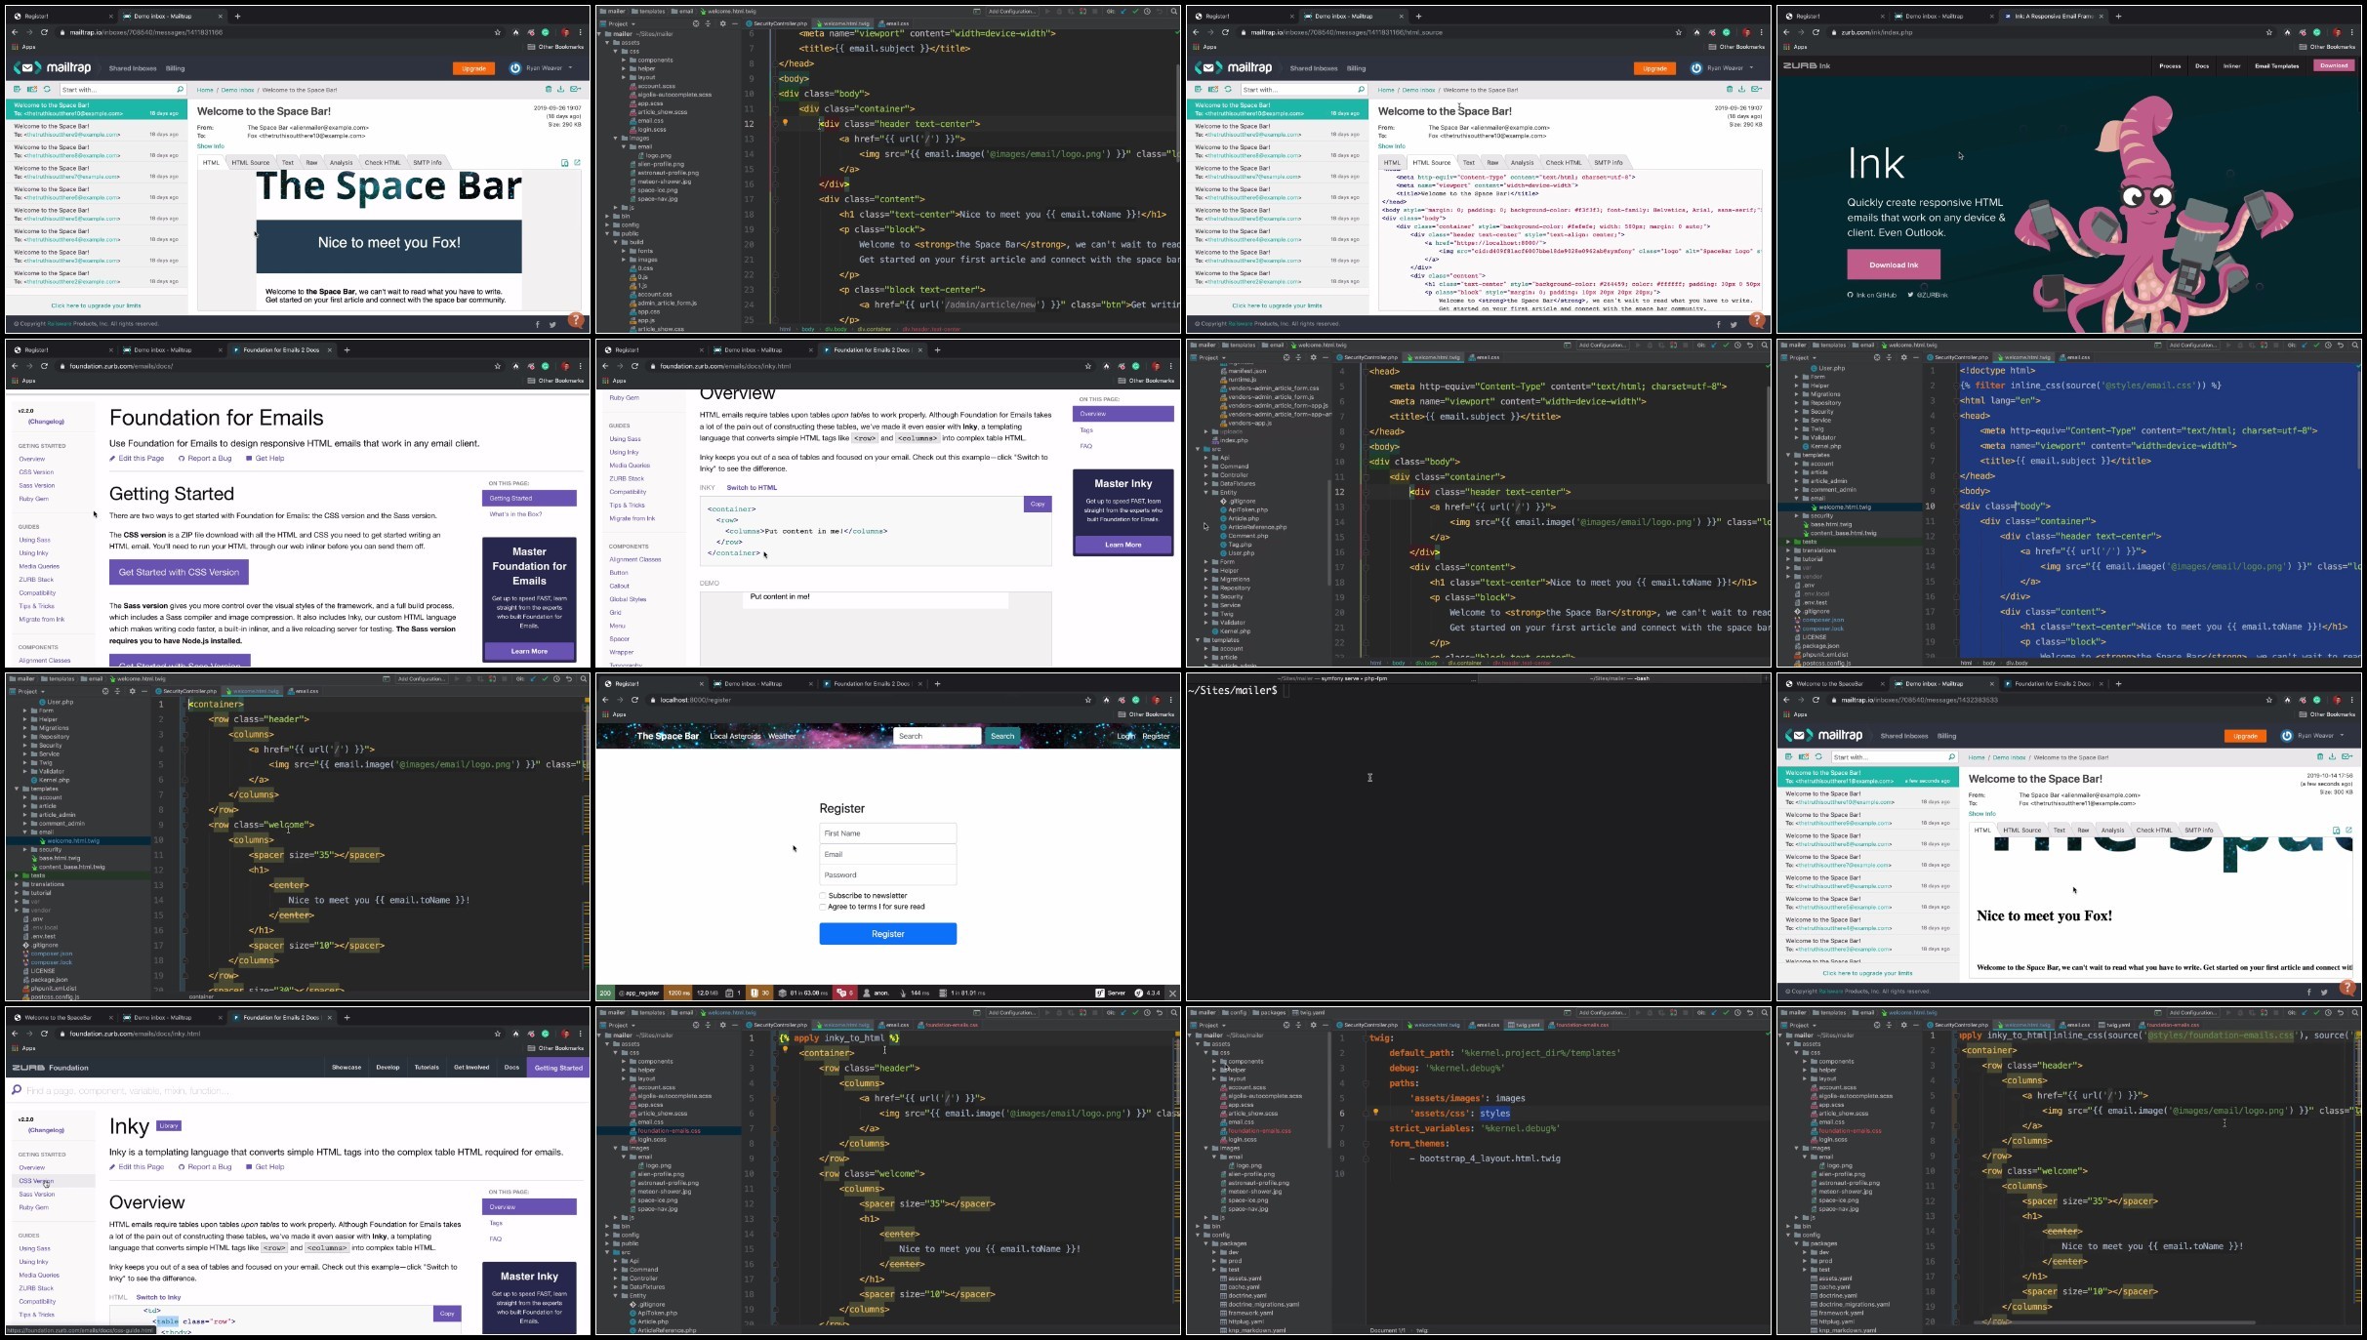Click Switch to HTML above the container code sample
Viewport: 2367px width, 1340px height.
(752, 488)
